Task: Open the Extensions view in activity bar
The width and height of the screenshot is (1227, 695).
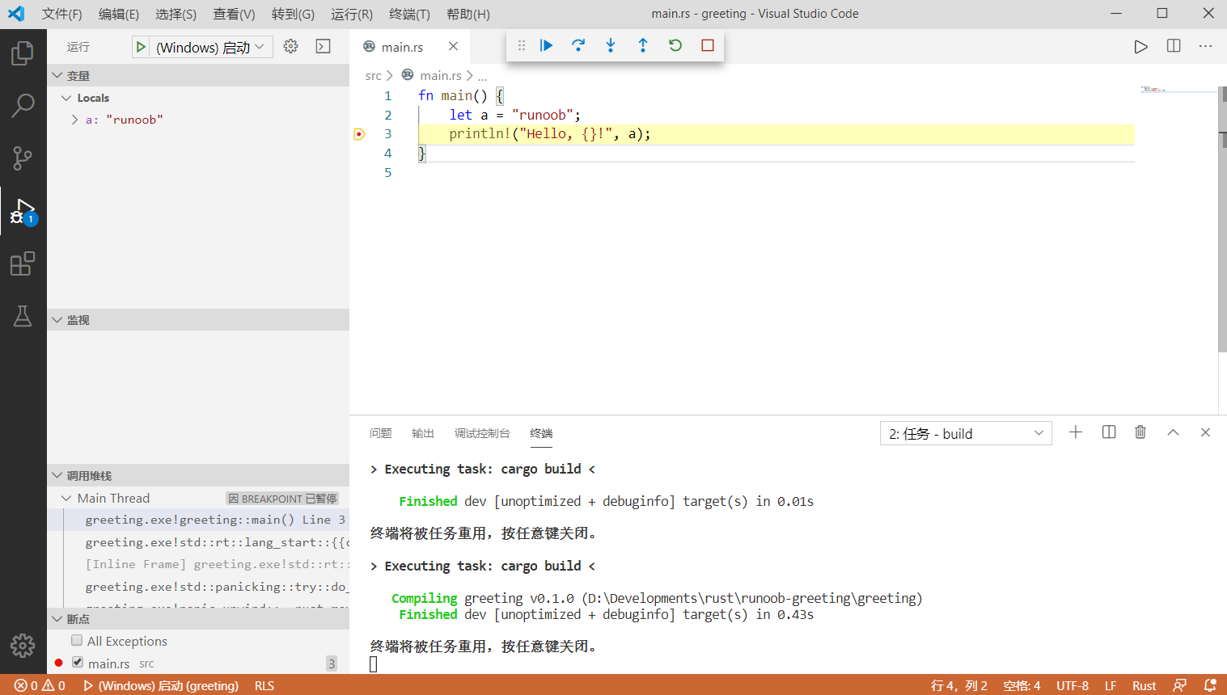Action: [23, 264]
